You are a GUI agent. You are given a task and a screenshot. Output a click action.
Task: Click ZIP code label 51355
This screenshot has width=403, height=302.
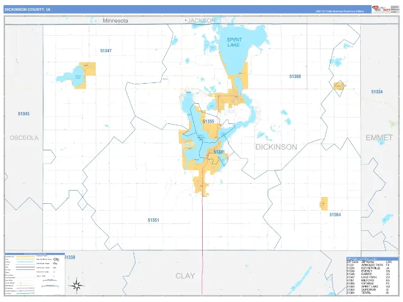pyautogui.click(x=208, y=121)
